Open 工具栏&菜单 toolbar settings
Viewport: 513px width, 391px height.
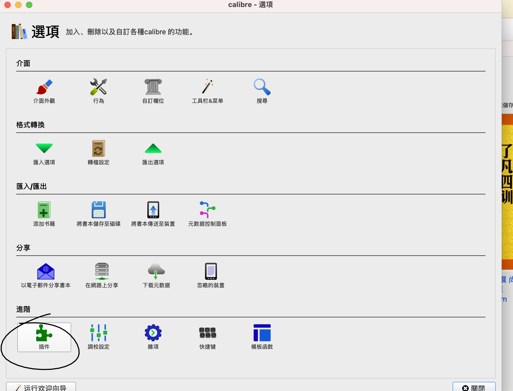207,91
